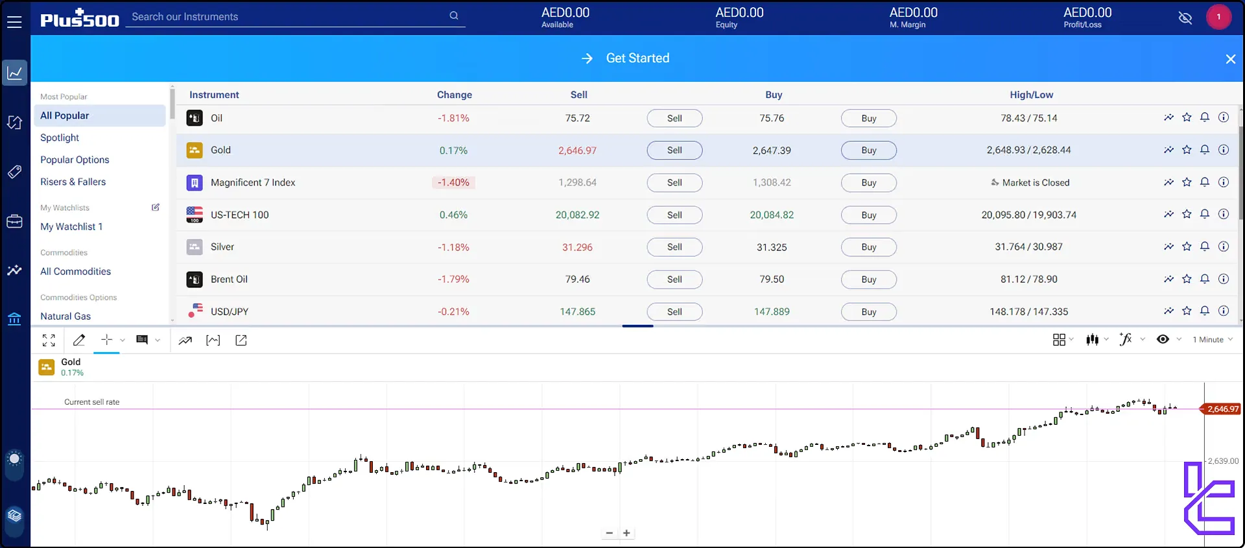This screenshot has width=1245, height=548.
Task: Open the candlestick chart type dropdown
Action: point(1097,339)
